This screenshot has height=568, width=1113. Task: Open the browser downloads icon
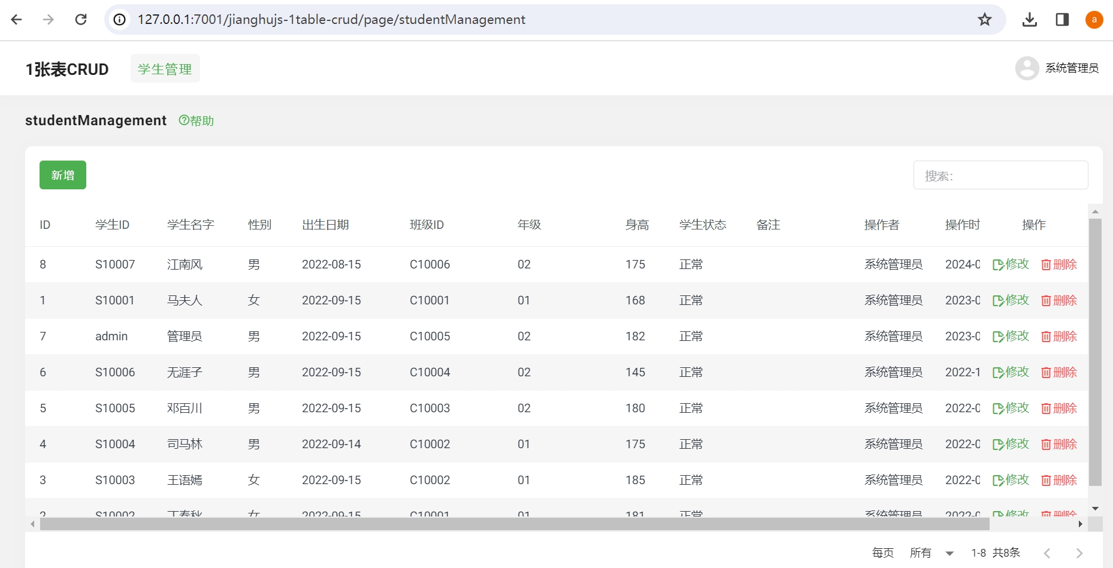(1029, 20)
